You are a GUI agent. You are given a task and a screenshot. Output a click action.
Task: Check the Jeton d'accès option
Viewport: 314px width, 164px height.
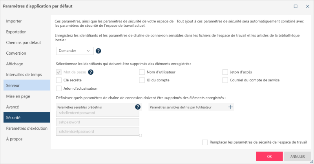click(225, 72)
